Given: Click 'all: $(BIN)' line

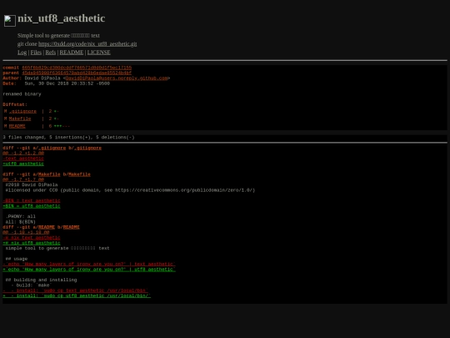Looking at the screenshot, I should 20,222.
